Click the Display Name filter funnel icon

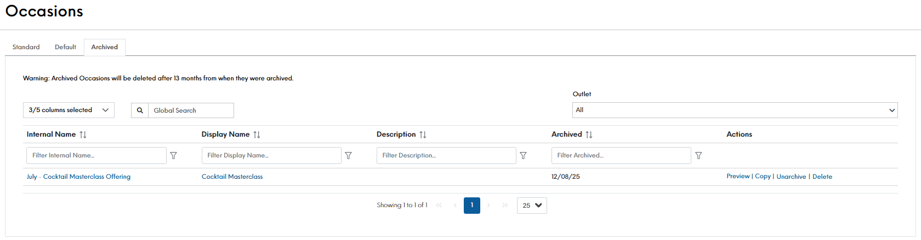click(x=348, y=156)
